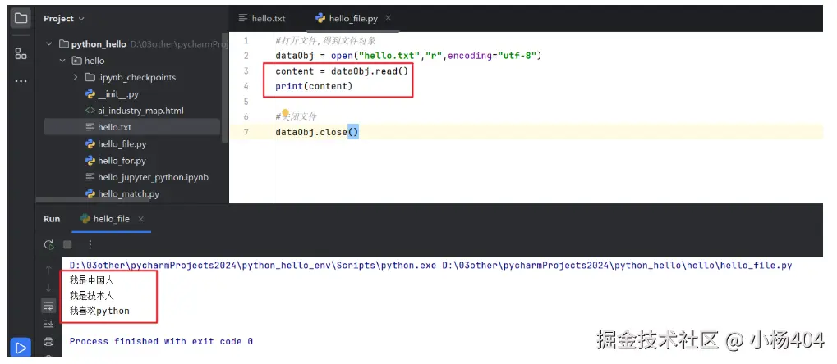Click the intention lightbulb on line 6
The width and height of the screenshot is (837, 364).
click(x=285, y=113)
